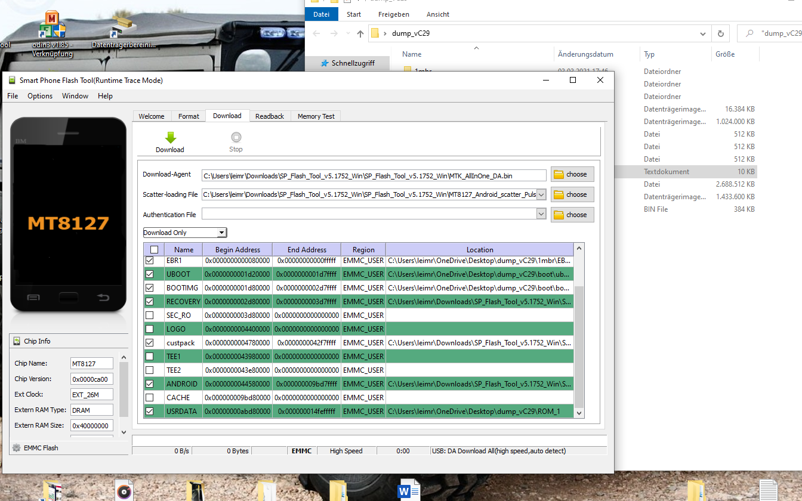802x501 pixels.
Task: Toggle the select-all header checkbox
Action: pyautogui.click(x=154, y=250)
